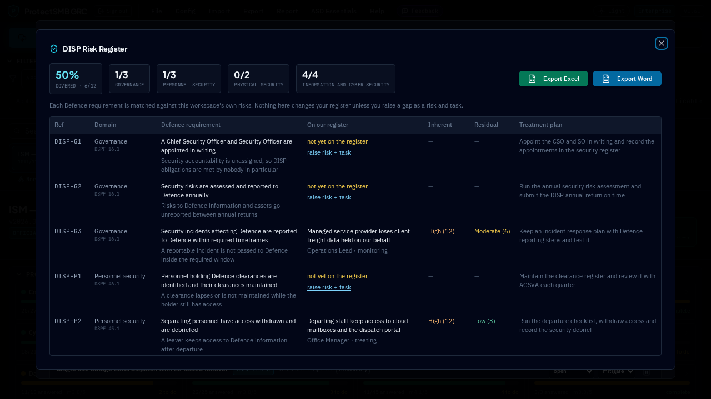The image size is (711, 399).
Task: Open the ASD Essentials menu behind the dialog
Action: tap(334, 11)
